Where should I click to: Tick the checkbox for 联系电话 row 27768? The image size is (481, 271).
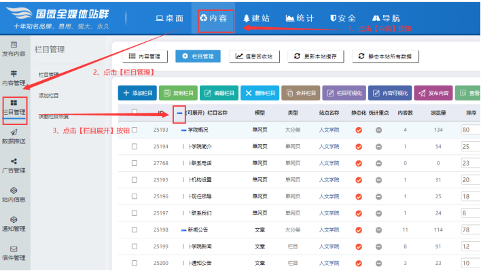pos(135,163)
